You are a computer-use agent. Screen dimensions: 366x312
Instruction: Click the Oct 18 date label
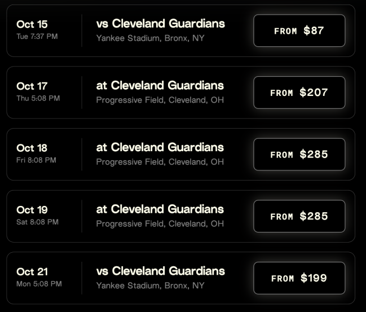(x=32, y=148)
